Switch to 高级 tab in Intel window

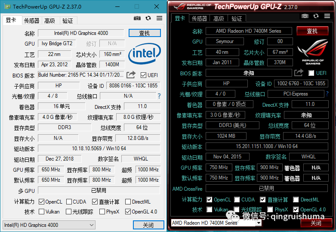click(x=50, y=21)
